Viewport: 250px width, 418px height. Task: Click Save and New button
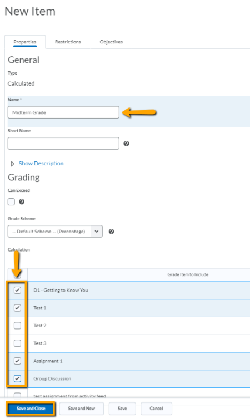81,409
